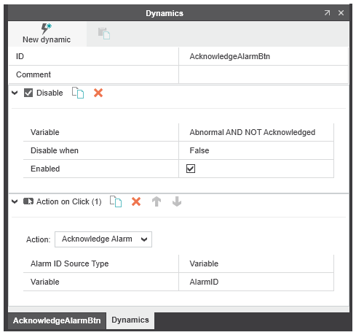This screenshot has width=356, height=335.
Task: Switch to the AcknowledgeAlarmBtn tab
Action: (57, 320)
